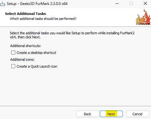Click the FurMark flame logo

tap(143, 17)
